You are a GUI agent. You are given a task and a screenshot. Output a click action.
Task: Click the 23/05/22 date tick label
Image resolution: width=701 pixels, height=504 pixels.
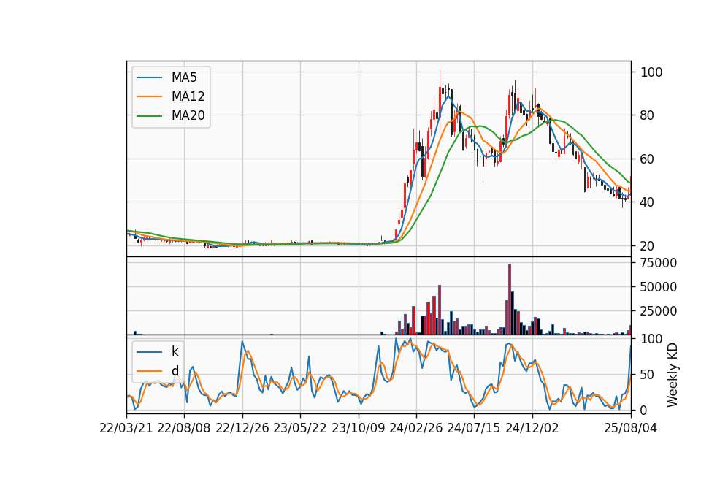(300, 428)
